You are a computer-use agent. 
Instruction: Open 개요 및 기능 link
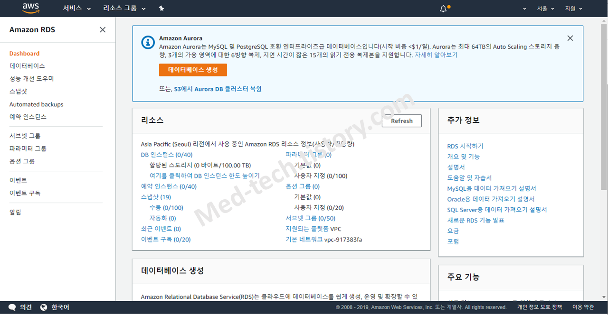coord(464,157)
